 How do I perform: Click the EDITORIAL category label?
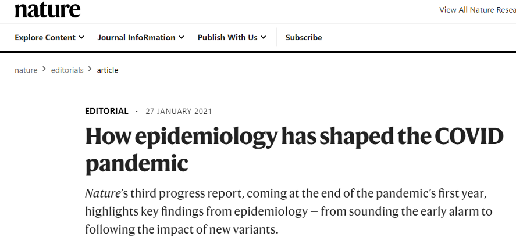pyautogui.click(x=106, y=111)
